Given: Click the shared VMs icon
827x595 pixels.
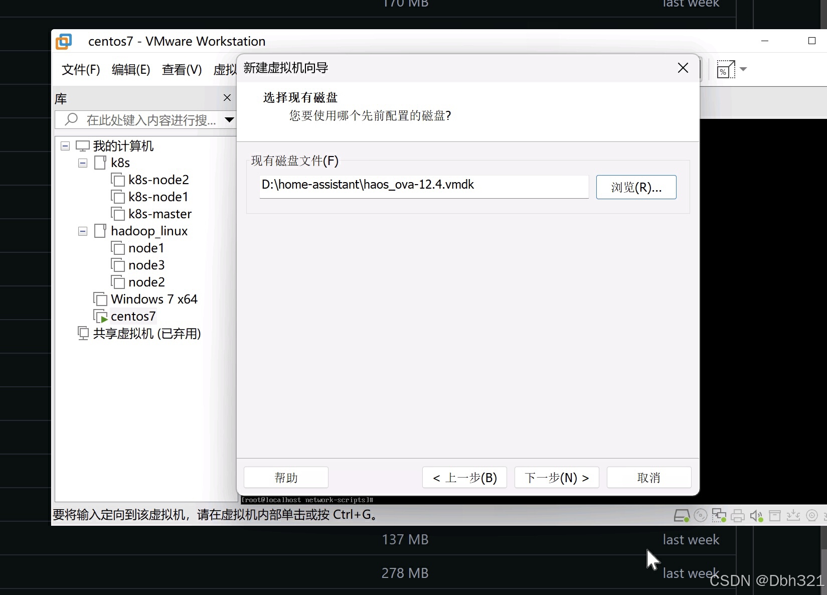Looking at the screenshot, I should click(83, 333).
